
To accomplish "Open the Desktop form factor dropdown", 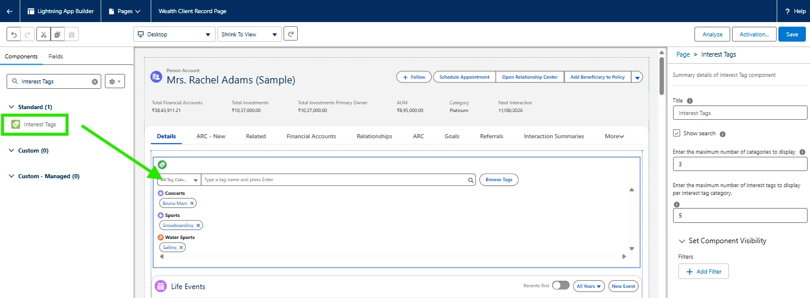I will pyautogui.click(x=174, y=35).
